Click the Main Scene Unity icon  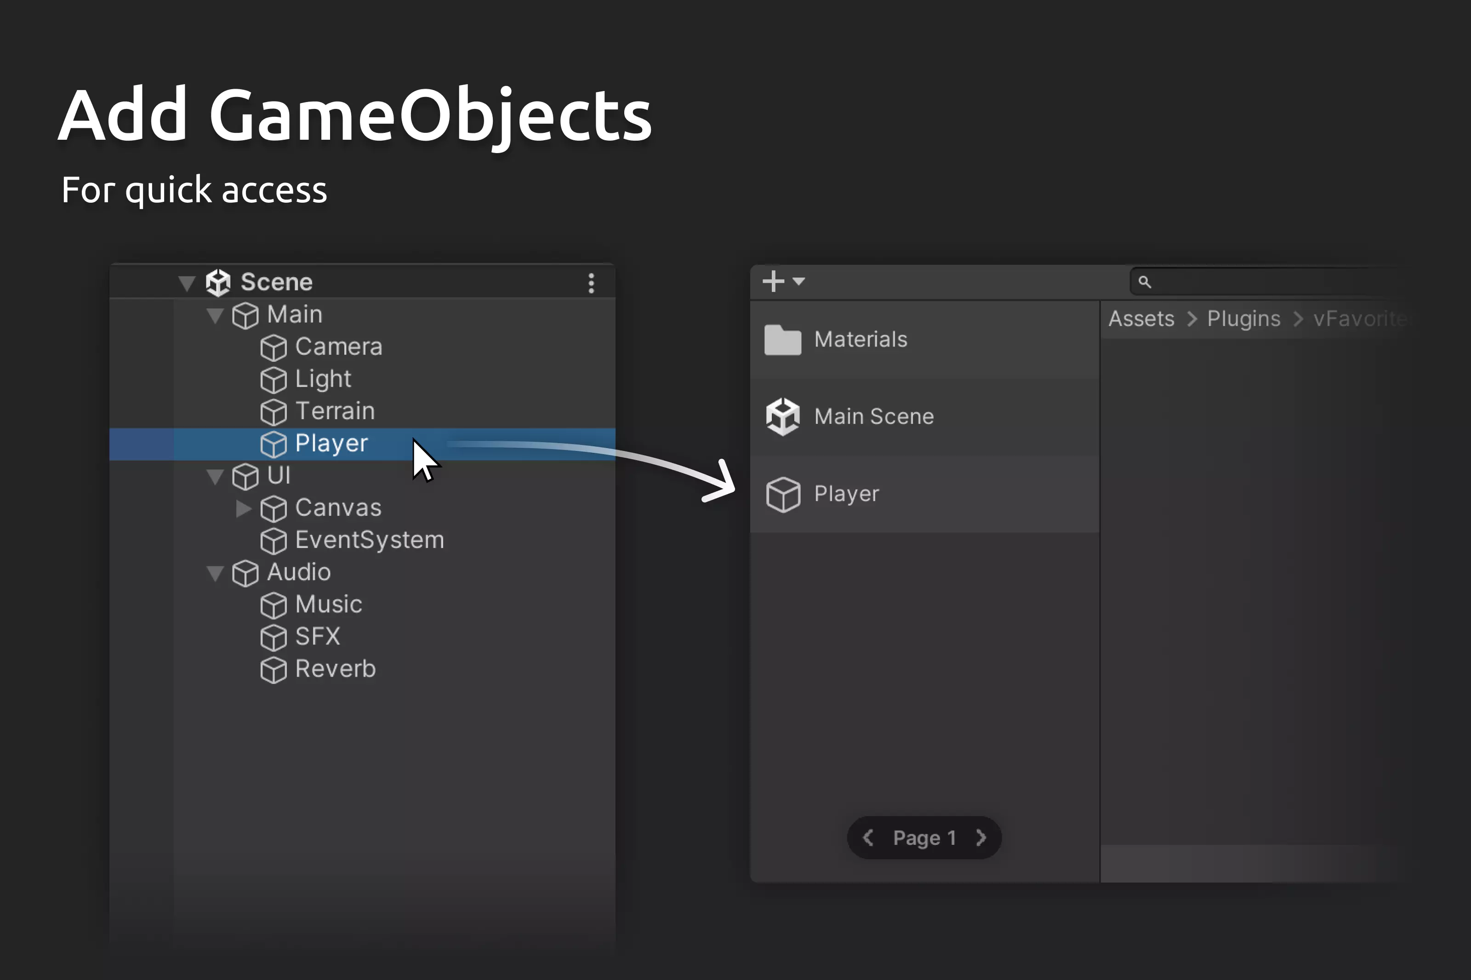(782, 416)
